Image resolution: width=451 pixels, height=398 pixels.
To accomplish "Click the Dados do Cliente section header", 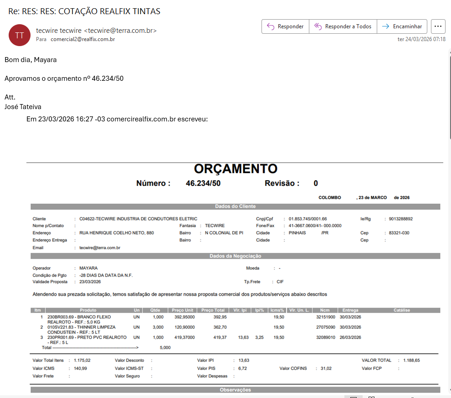I will [x=235, y=207].
